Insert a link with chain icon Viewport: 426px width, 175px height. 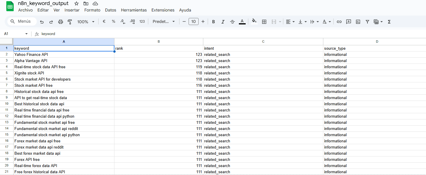[x=339, y=22]
